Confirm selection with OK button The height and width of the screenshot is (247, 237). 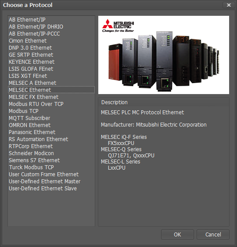(177, 235)
